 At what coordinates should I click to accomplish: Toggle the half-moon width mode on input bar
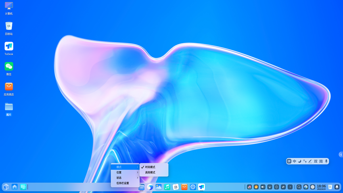(x=300, y=161)
